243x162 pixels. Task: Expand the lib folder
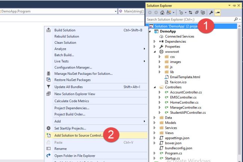(x=160, y=72)
